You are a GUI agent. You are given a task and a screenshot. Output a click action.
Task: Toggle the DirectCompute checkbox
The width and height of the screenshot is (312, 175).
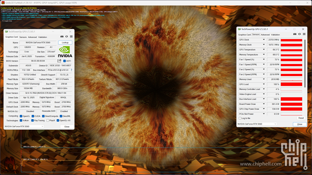tap(43, 116)
